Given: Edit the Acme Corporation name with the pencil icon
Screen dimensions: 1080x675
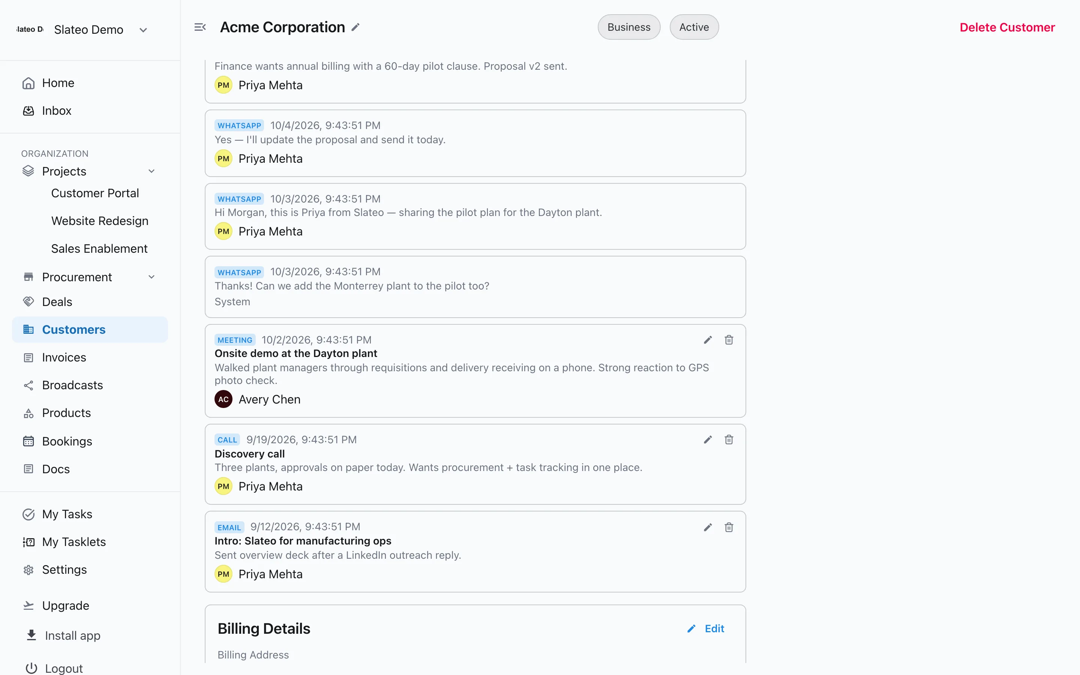Looking at the screenshot, I should (355, 27).
